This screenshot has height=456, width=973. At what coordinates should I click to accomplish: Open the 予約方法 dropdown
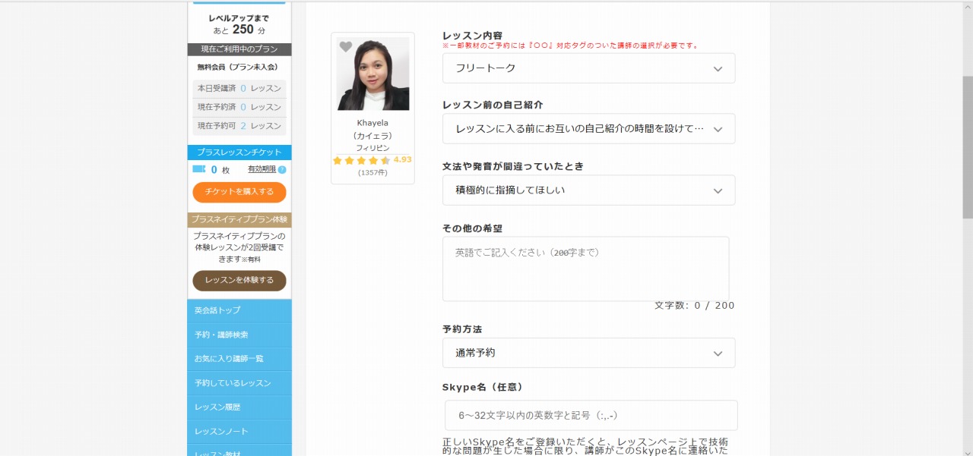588,353
